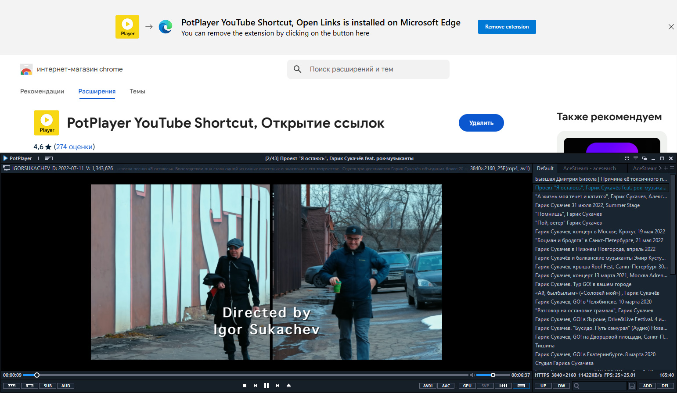Toggle GPU hardware acceleration button
This screenshot has width=677, height=393.
point(467,386)
